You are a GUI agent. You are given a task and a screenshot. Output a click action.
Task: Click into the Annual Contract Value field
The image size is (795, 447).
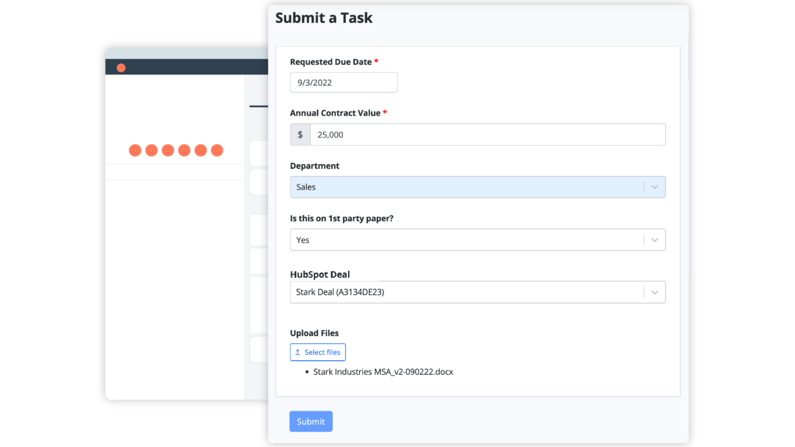click(488, 135)
